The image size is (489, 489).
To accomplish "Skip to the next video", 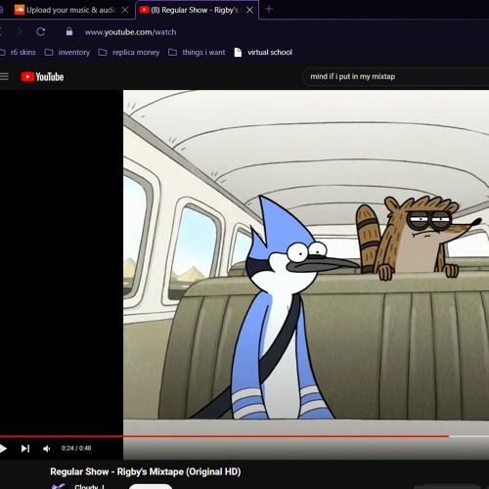I will click(x=25, y=449).
